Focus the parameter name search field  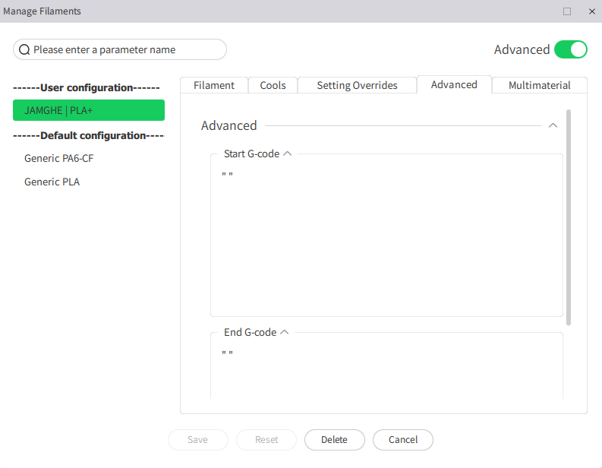[x=120, y=49]
